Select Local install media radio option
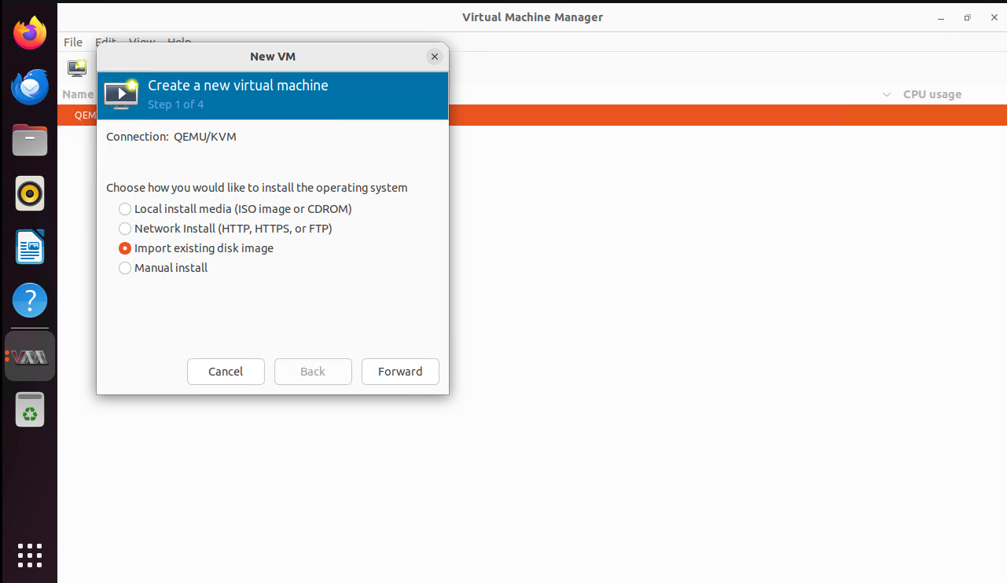 point(125,209)
